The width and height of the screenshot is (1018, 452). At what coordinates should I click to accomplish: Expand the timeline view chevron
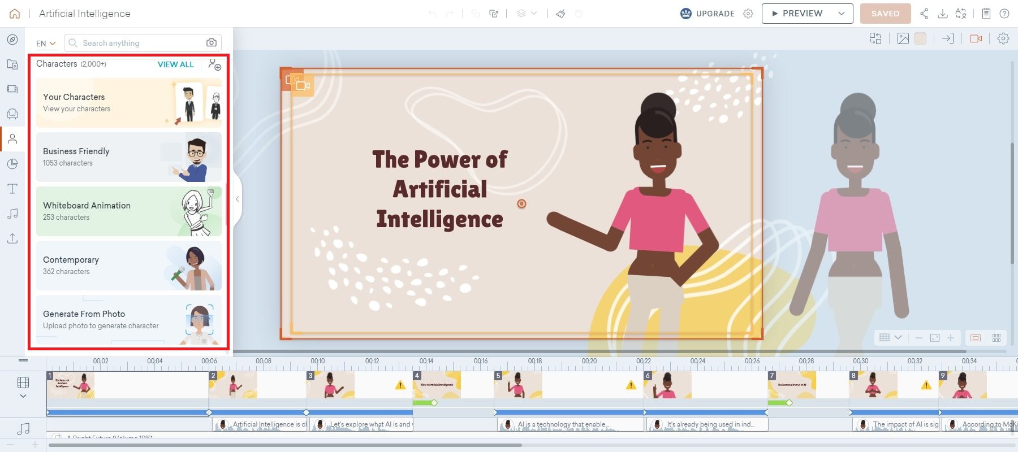pos(23,396)
